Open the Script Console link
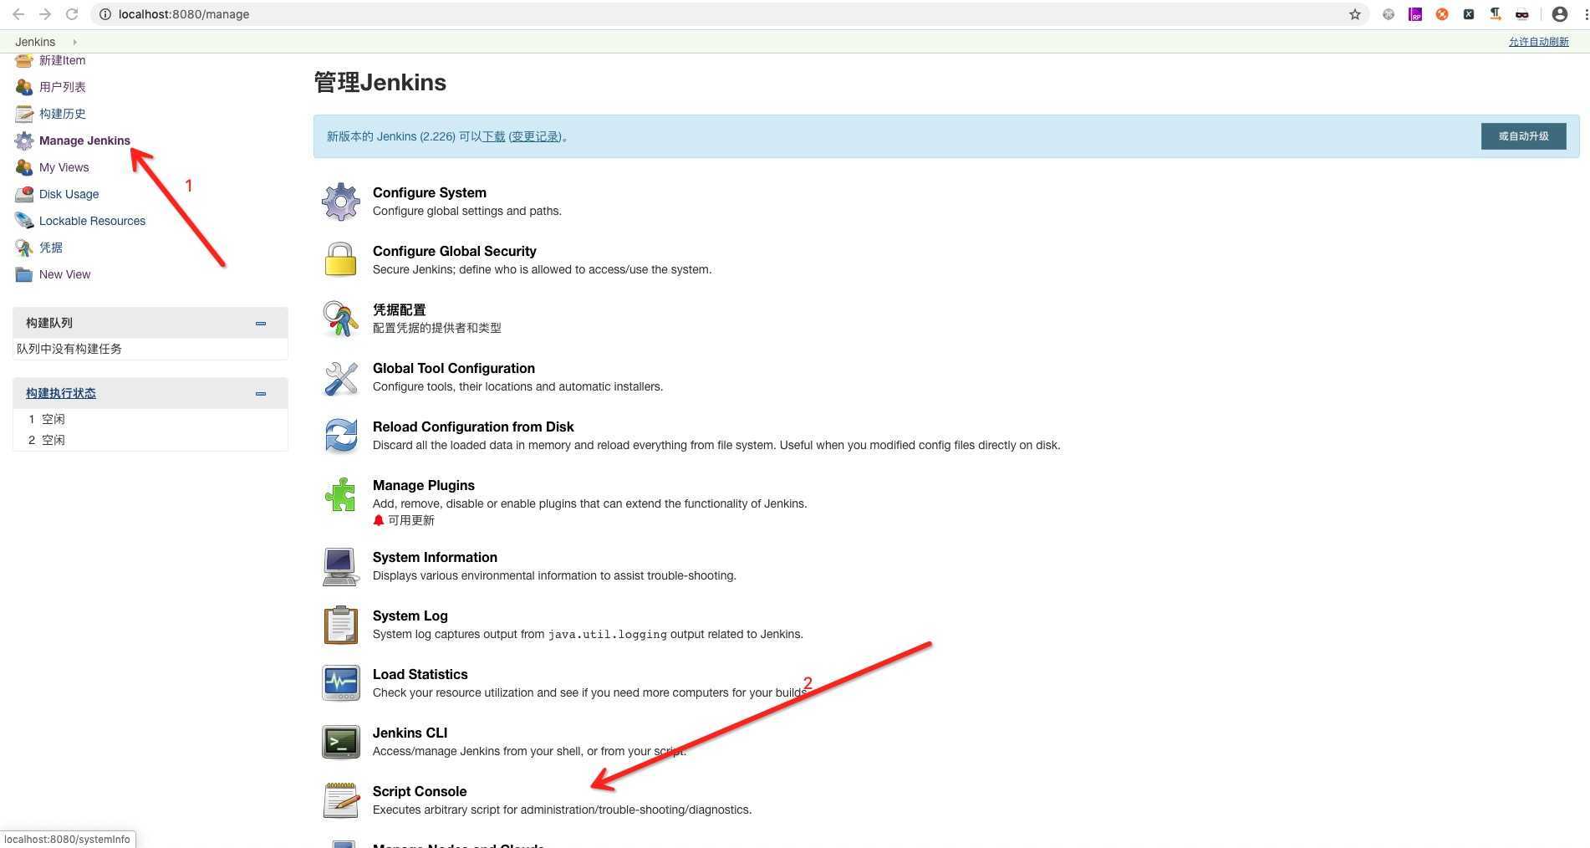This screenshot has width=1590, height=848. 420,791
